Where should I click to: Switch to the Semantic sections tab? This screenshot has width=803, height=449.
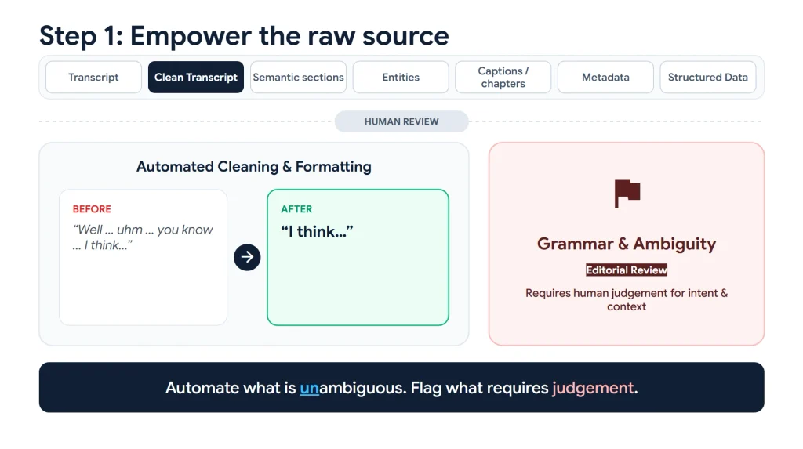pyautogui.click(x=298, y=78)
